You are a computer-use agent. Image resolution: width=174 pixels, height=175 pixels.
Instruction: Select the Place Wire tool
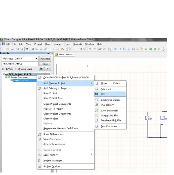coord(116,49)
